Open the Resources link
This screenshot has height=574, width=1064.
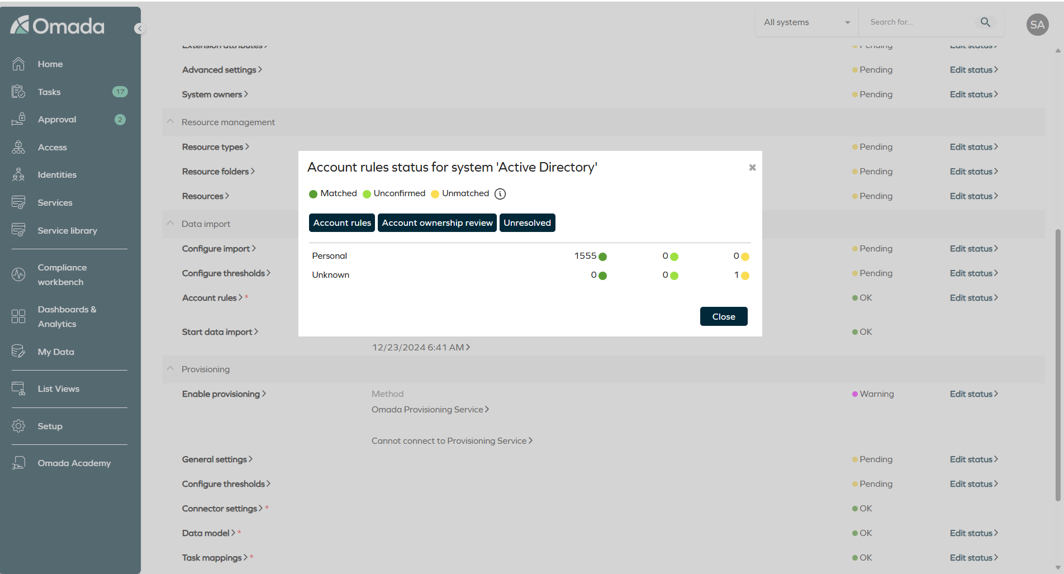pos(206,196)
